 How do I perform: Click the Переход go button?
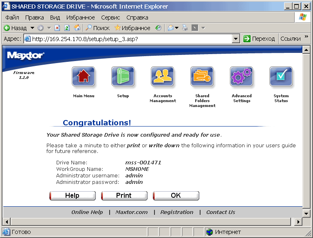click(x=259, y=39)
